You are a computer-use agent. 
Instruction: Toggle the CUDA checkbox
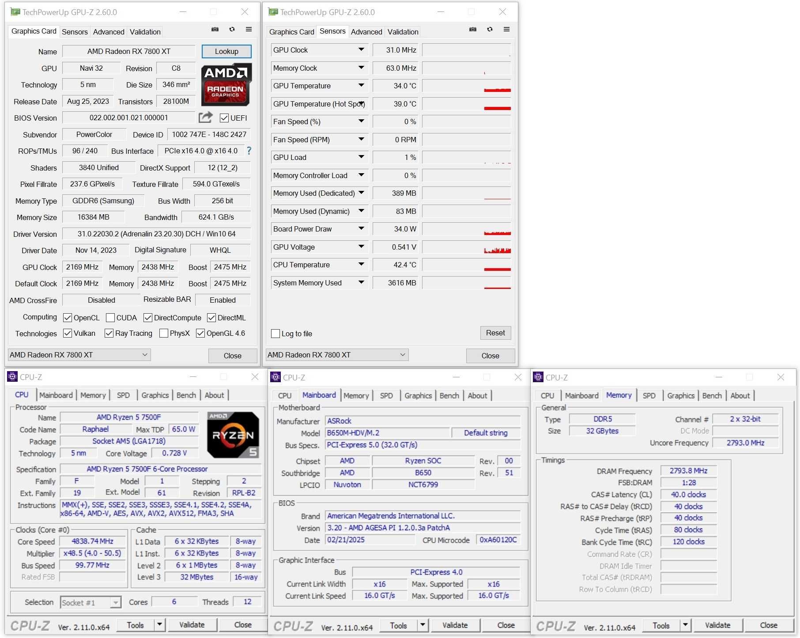[x=110, y=318]
